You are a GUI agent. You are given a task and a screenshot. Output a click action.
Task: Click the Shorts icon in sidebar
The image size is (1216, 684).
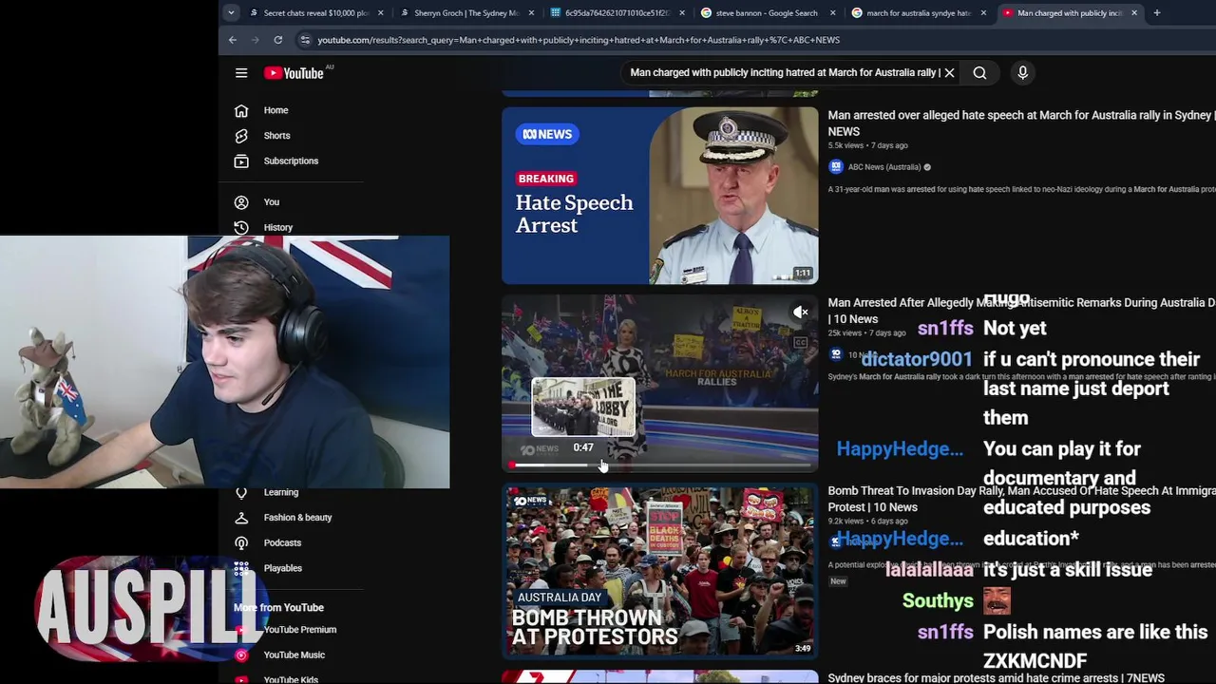(x=241, y=136)
